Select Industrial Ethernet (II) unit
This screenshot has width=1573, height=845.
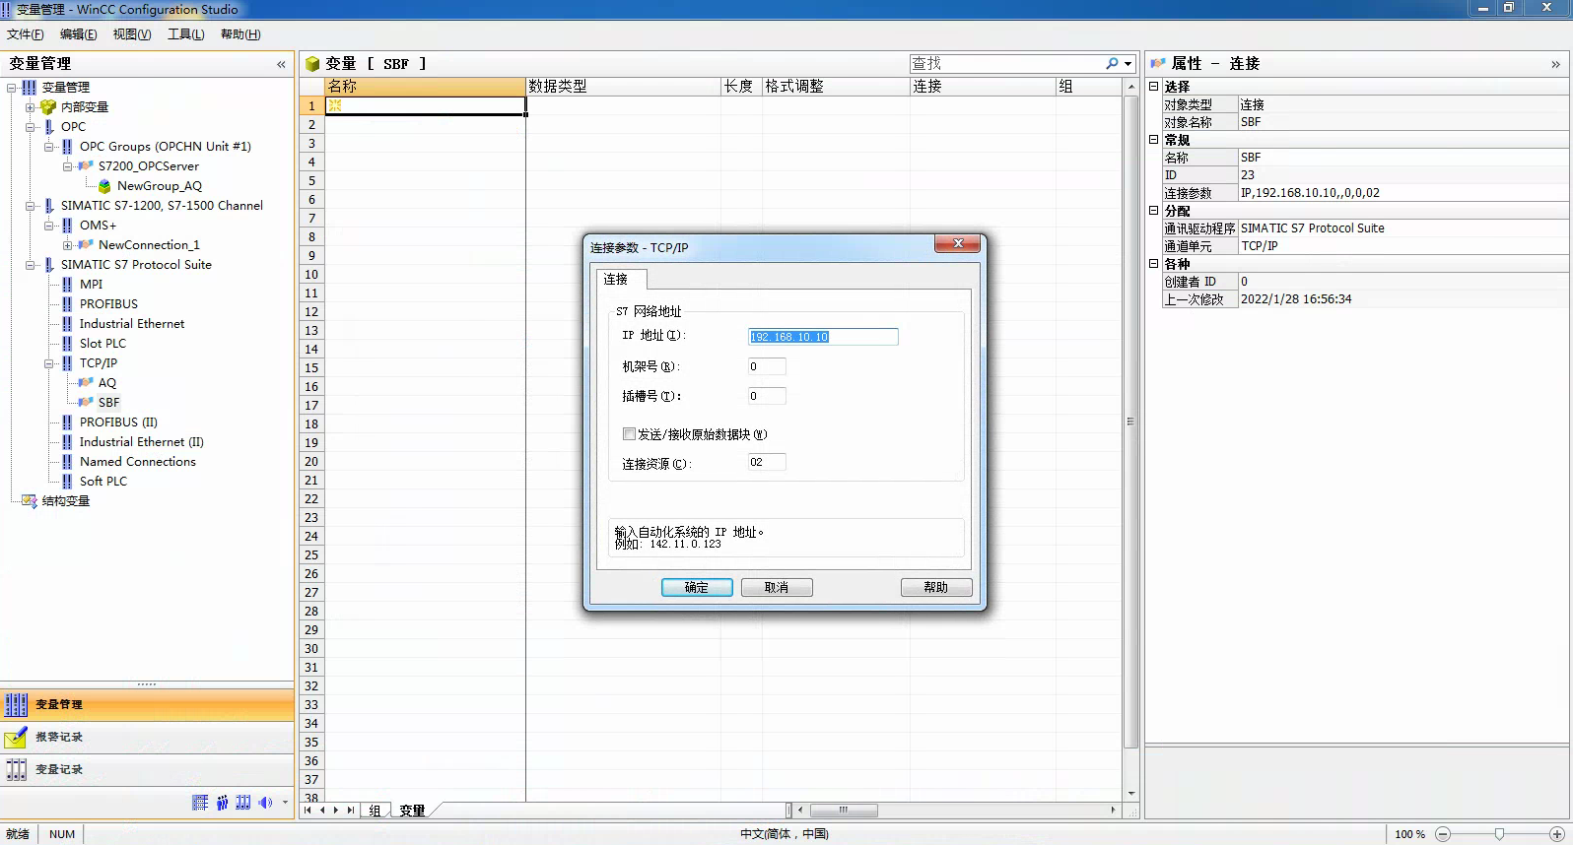(x=142, y=441)
